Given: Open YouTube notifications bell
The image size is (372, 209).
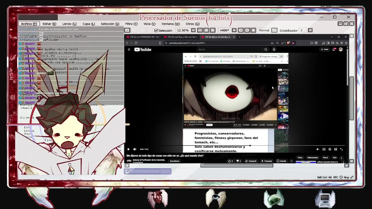Looking at the screenshot, I should click(334, 50).
